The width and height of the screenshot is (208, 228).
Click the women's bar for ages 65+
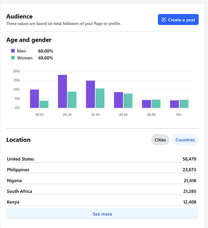click(184, 104)
